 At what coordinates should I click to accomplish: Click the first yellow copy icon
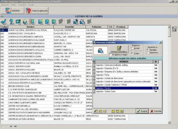tap(113, 111)
